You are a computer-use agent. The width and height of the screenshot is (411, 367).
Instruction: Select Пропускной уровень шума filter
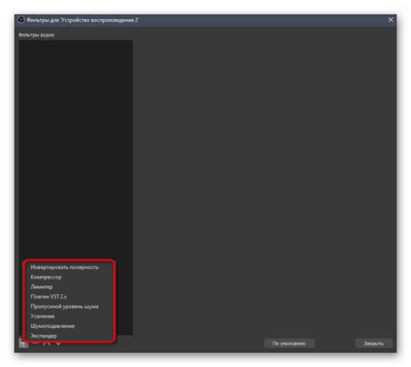65,306
